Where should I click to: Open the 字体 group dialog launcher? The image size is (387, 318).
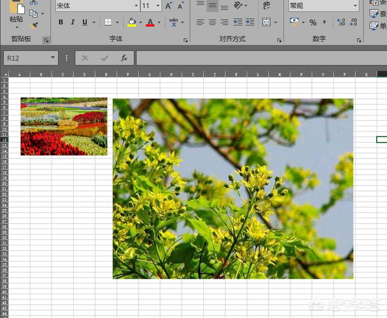click(185, 40)
